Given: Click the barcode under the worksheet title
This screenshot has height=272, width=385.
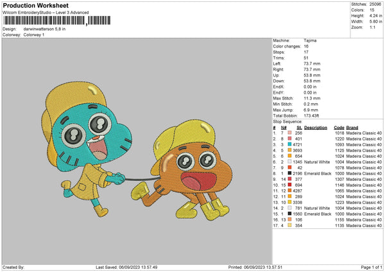Looking at the screenshot, I should pos(56,21).
